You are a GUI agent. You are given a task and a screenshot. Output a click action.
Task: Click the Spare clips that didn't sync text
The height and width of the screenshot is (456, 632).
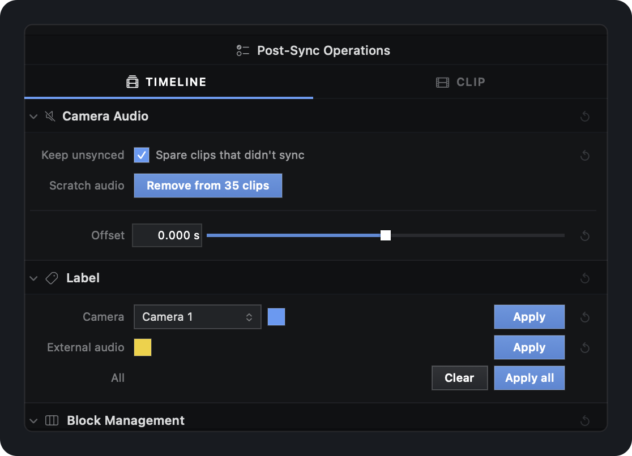click(230, 155)
